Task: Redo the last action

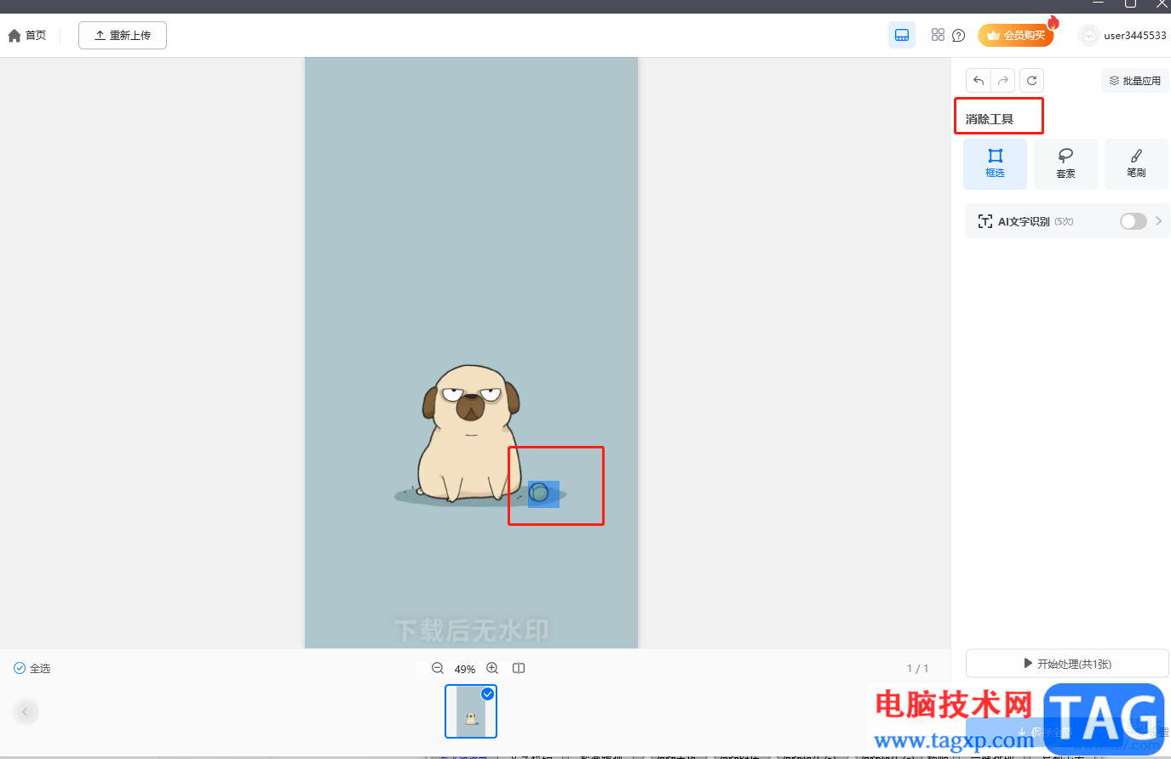Action: click(x=1003, y=81)
